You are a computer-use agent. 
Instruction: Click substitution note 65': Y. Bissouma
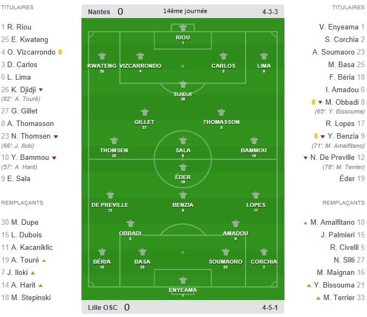pyautogui.click(x=340, y=111)
